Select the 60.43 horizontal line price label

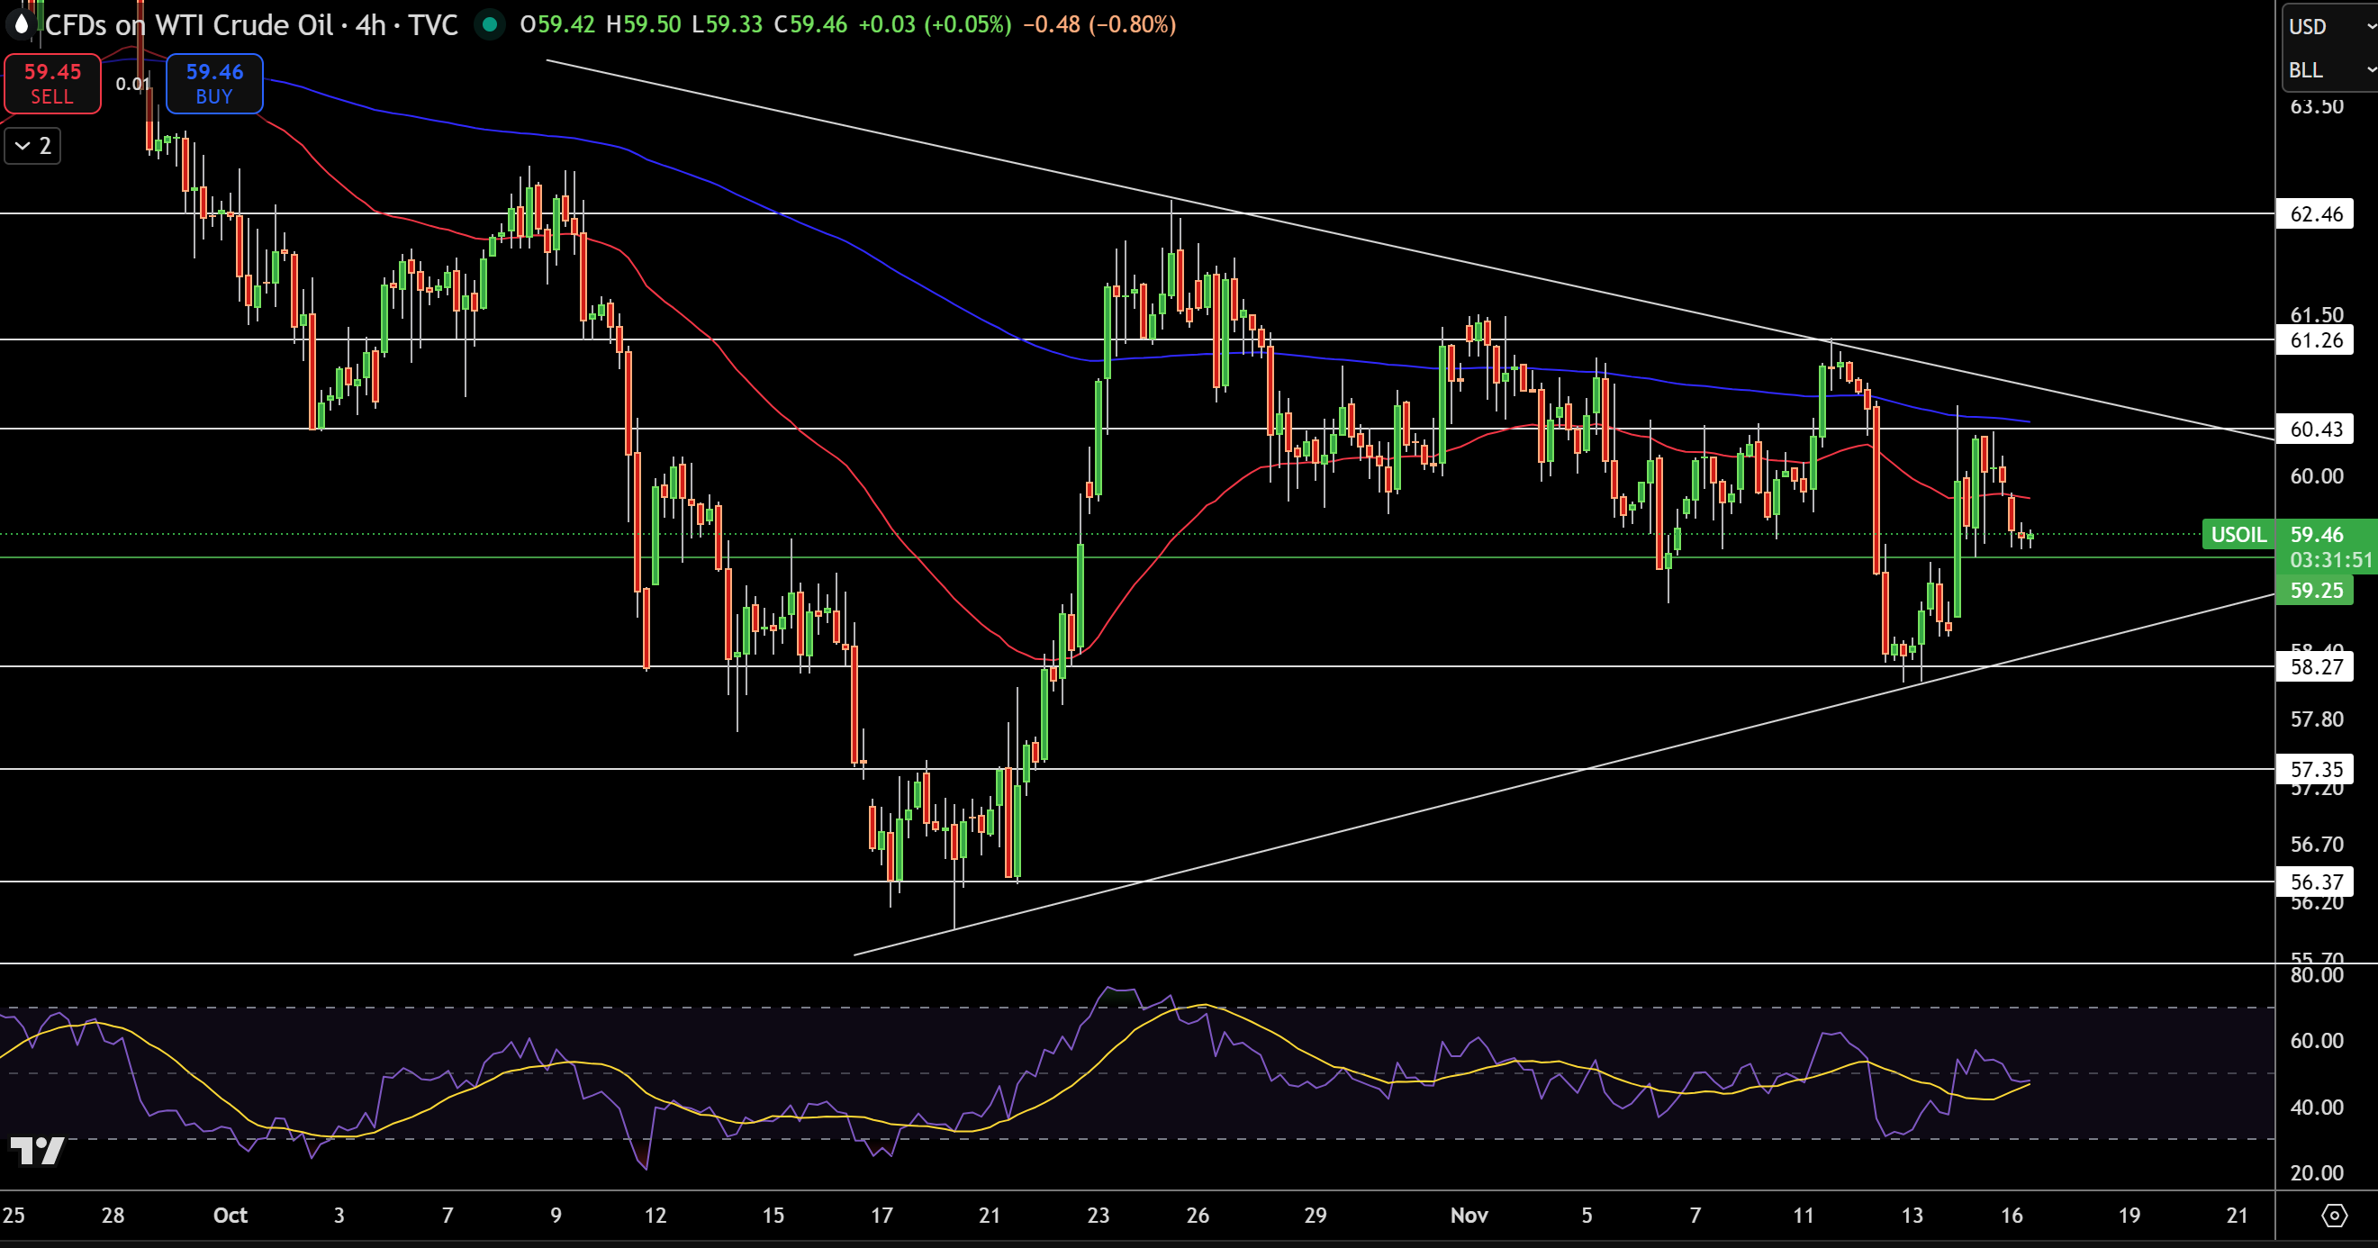[2315, 430]
